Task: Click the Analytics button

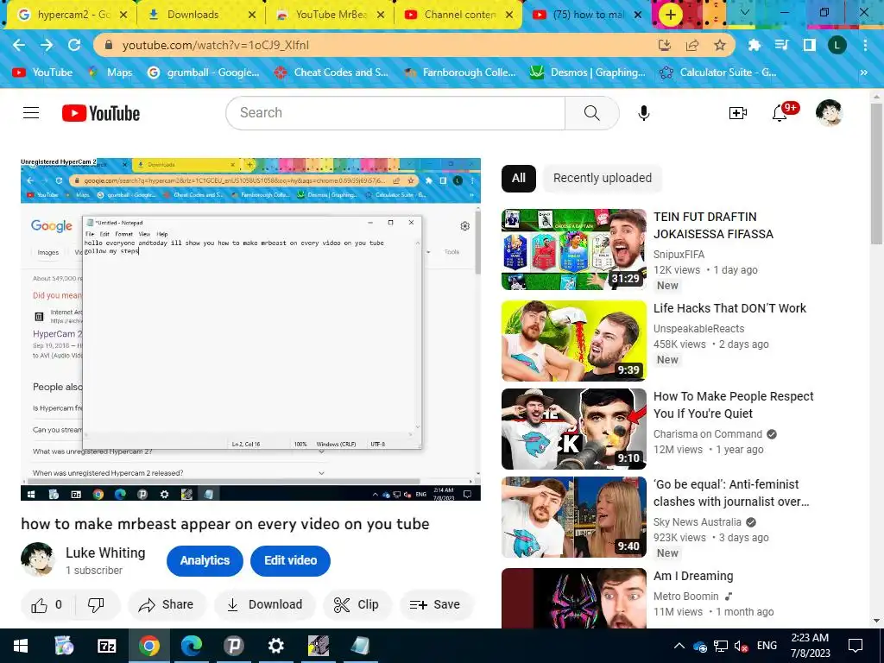Action: point(205,561)
